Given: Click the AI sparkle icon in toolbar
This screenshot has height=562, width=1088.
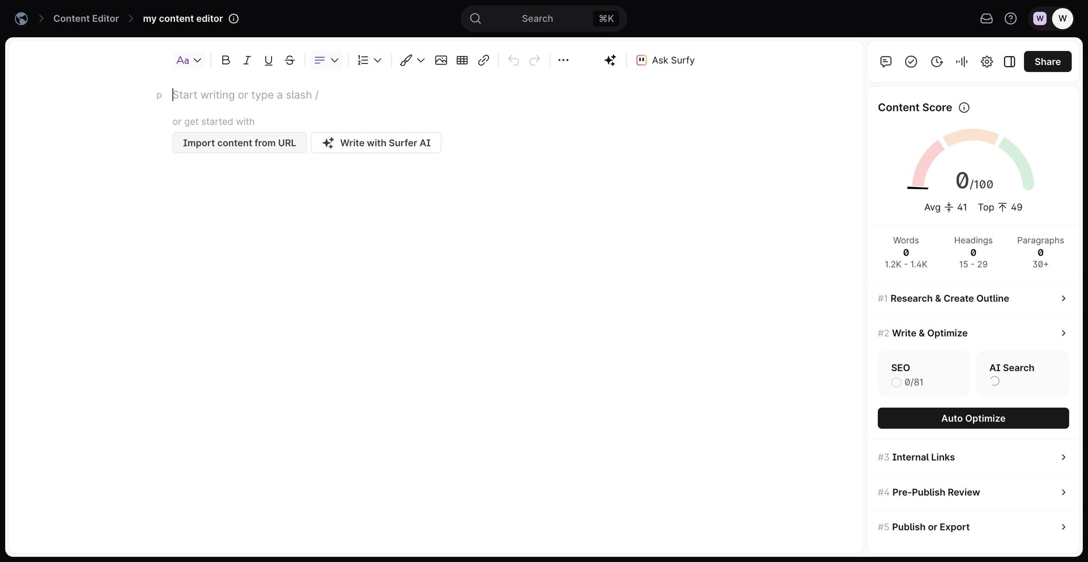Looking at the screenshot, I should (x=610, y=61).
